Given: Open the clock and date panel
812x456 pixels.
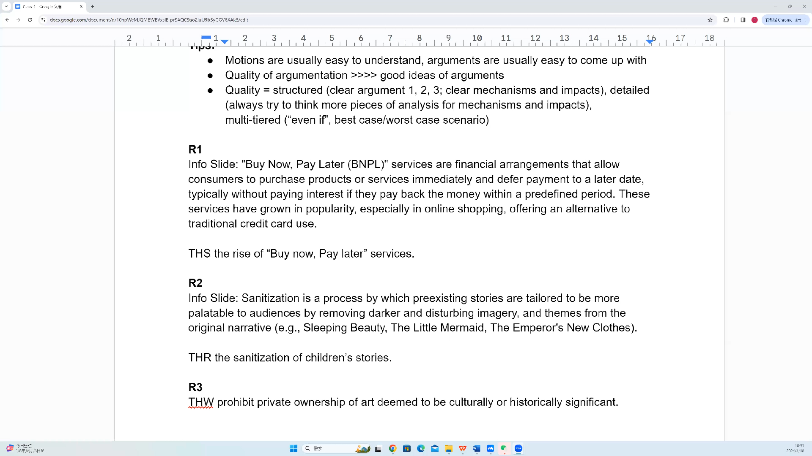Looking at the screenshot, I should coord(796,448).
